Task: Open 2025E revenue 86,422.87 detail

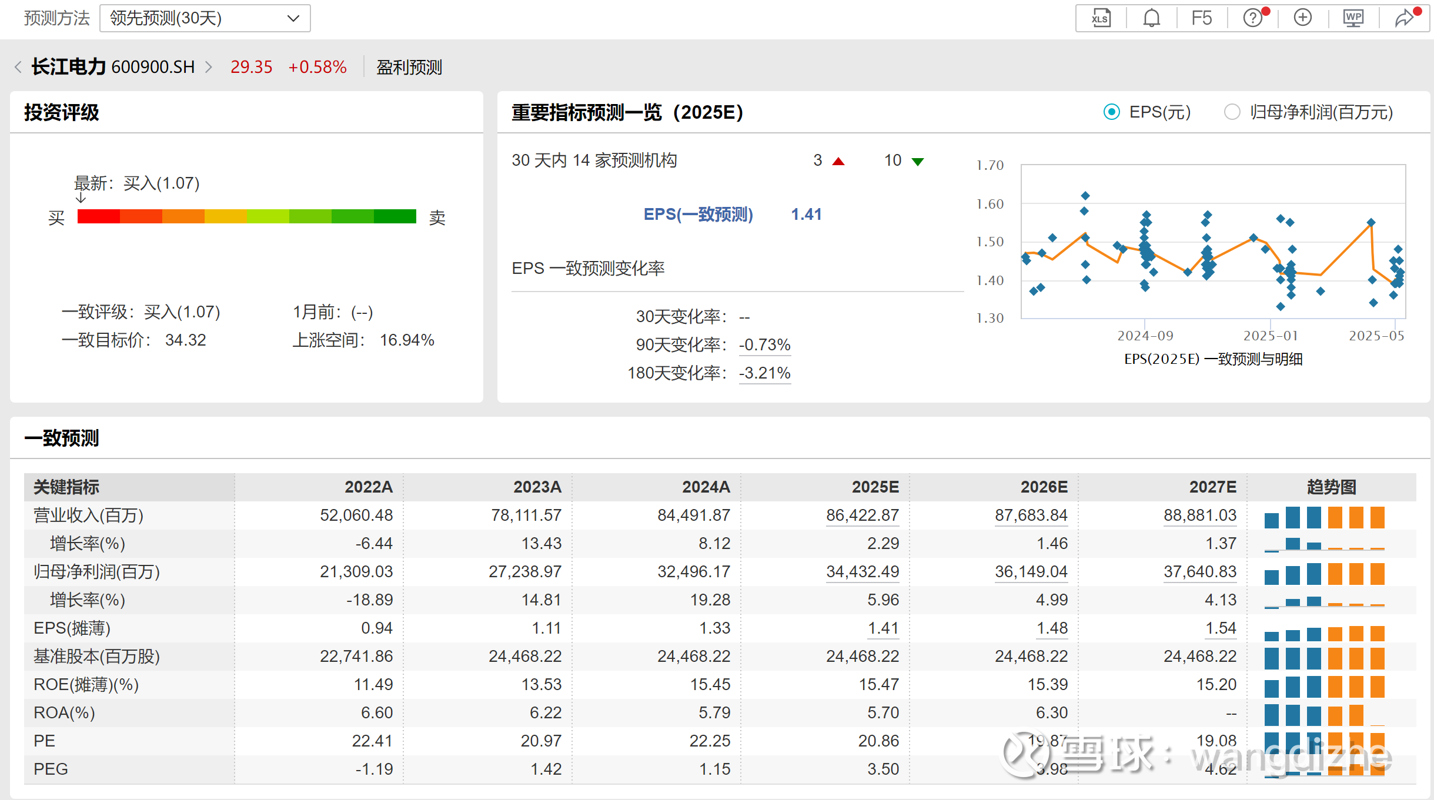Action: [x=863, y=515]
